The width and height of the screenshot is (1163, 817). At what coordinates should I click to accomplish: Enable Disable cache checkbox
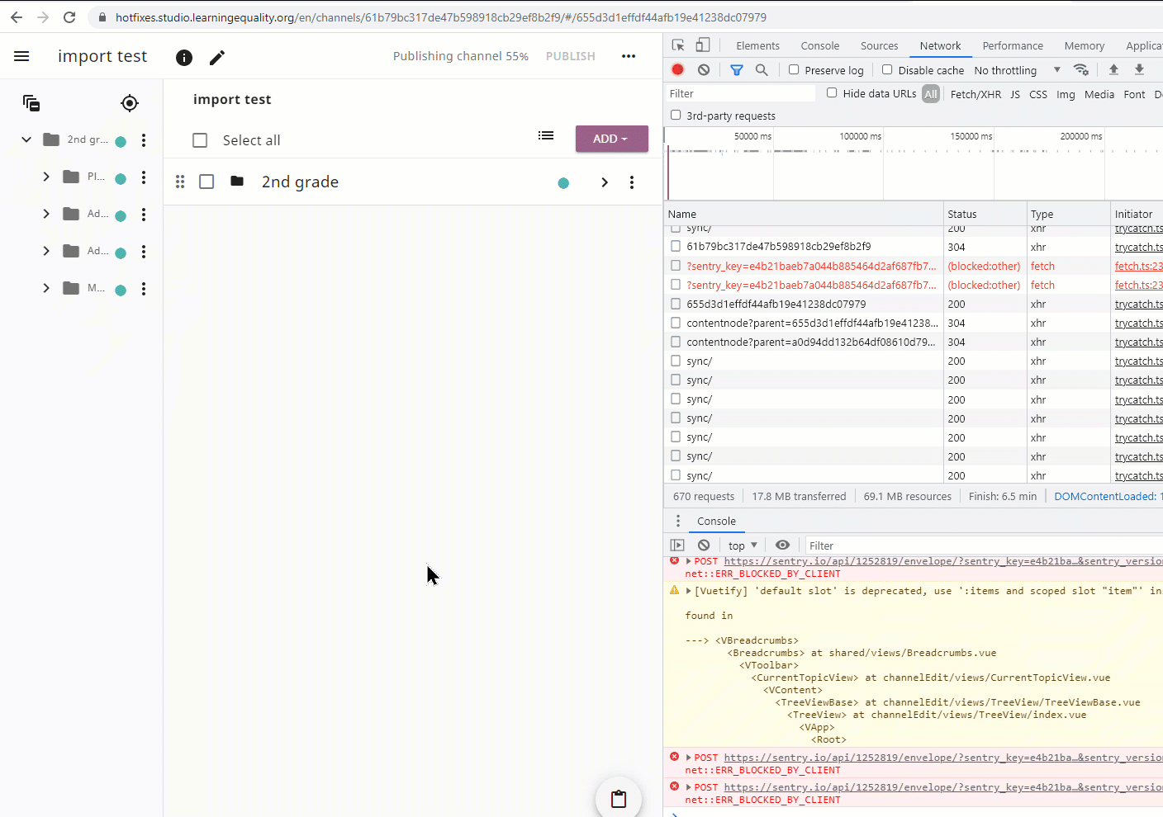tap(887, 70)
